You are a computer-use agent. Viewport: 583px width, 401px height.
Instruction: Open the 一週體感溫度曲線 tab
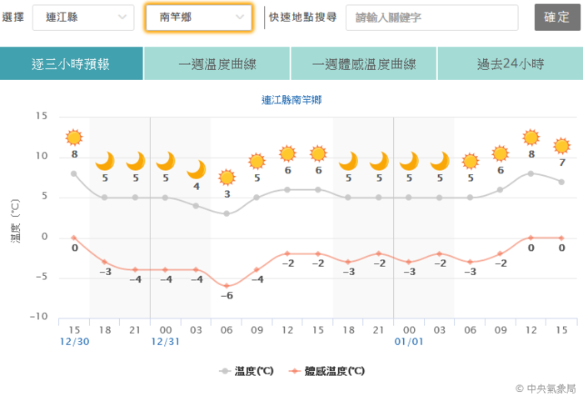(x=364, y=63)
